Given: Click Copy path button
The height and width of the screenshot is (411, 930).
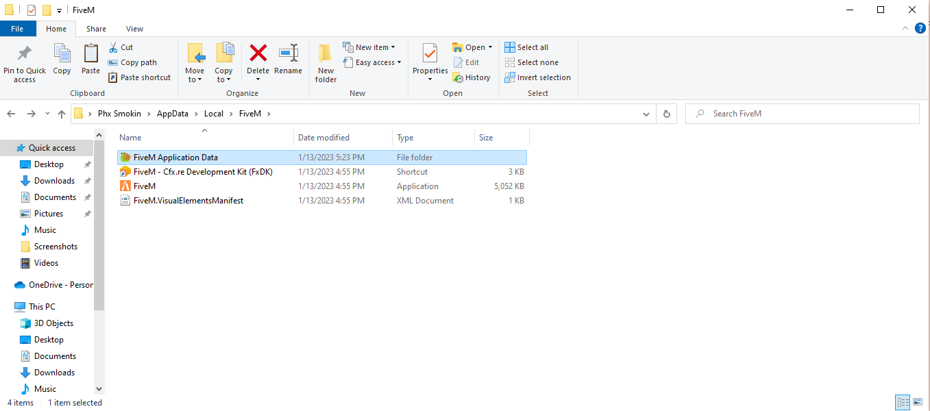Looking at the screenshot, I should [x=133, y=62].
